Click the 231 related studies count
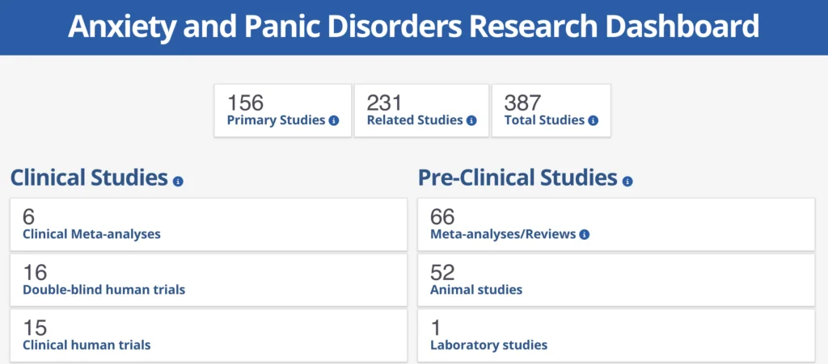 pos(385,103)
